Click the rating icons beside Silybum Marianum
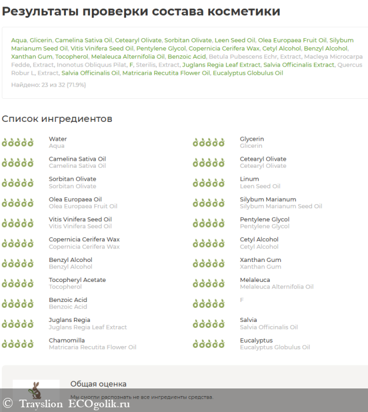The image size is (368, 412). [x=208, y=203]
